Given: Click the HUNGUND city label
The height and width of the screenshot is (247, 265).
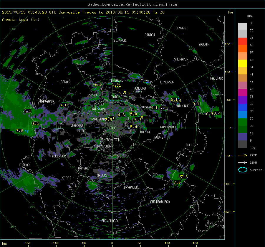Looking at the screenshot, I should (x=140, y=88).
